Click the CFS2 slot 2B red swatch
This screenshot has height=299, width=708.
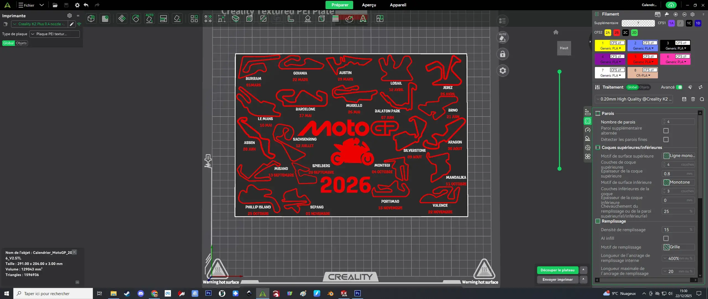[x=616, y=33]
